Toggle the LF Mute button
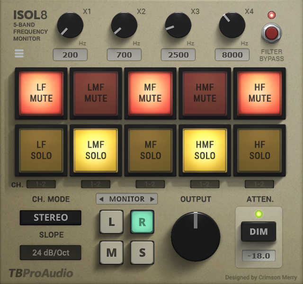This screenshot has width=303, height=284. click(x=41, y=93)
